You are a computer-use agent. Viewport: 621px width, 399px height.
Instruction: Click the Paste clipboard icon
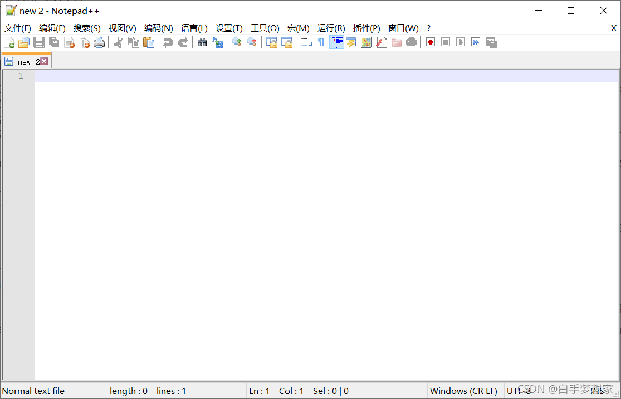[149, 42]
